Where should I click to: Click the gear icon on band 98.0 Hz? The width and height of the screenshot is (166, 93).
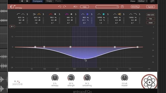tap(55, 14)
